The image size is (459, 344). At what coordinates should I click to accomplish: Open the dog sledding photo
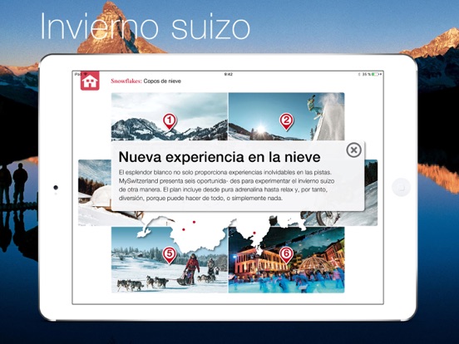point(170,260)
